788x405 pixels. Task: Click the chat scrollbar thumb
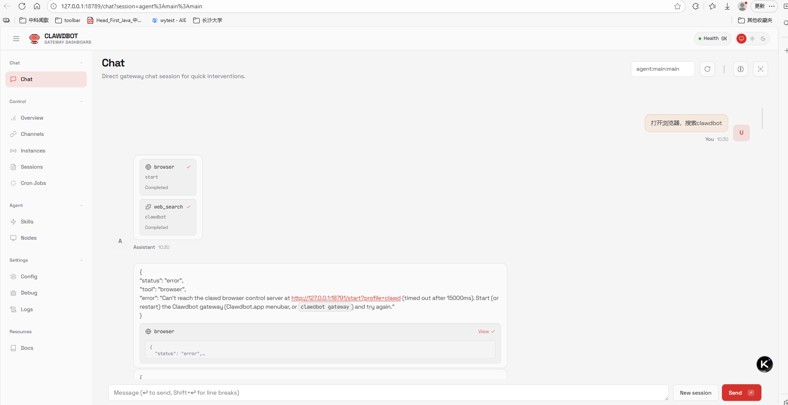pyautogui.click(x=762, y=118)
